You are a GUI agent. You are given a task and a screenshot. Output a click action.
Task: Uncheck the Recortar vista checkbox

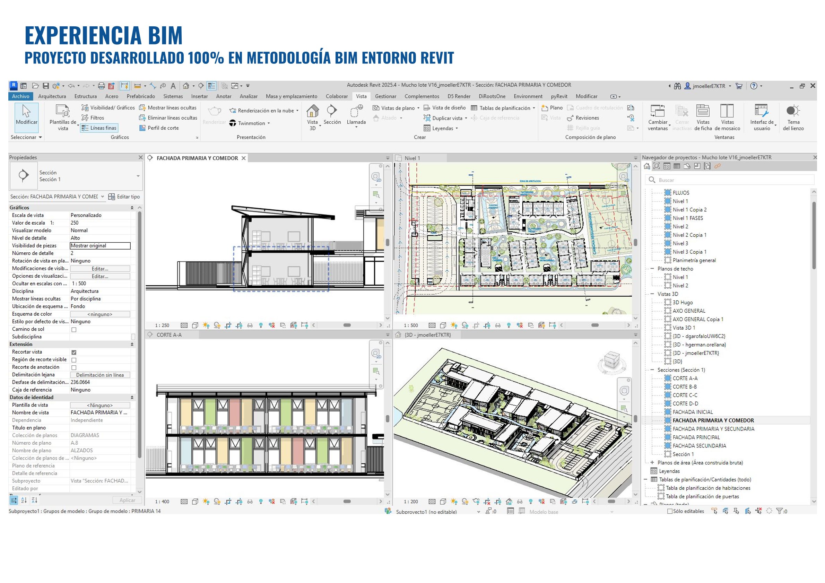(73, 353)
